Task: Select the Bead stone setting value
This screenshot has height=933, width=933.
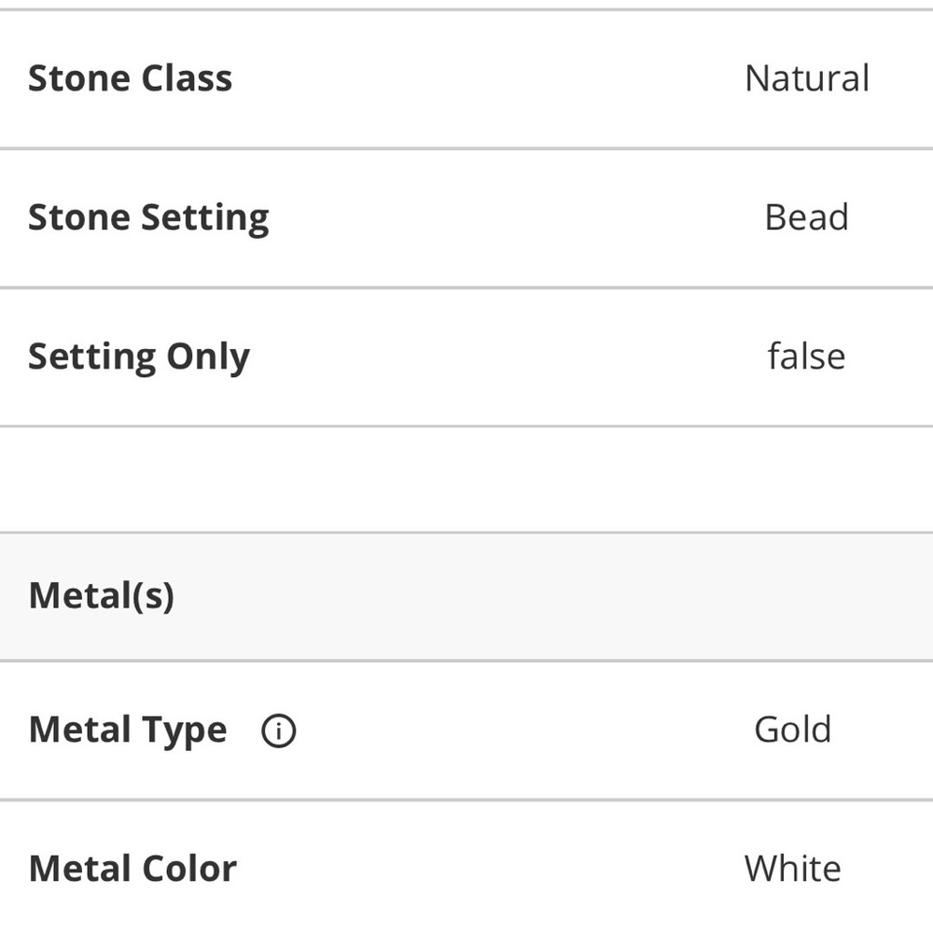Action: click(806, 217)
